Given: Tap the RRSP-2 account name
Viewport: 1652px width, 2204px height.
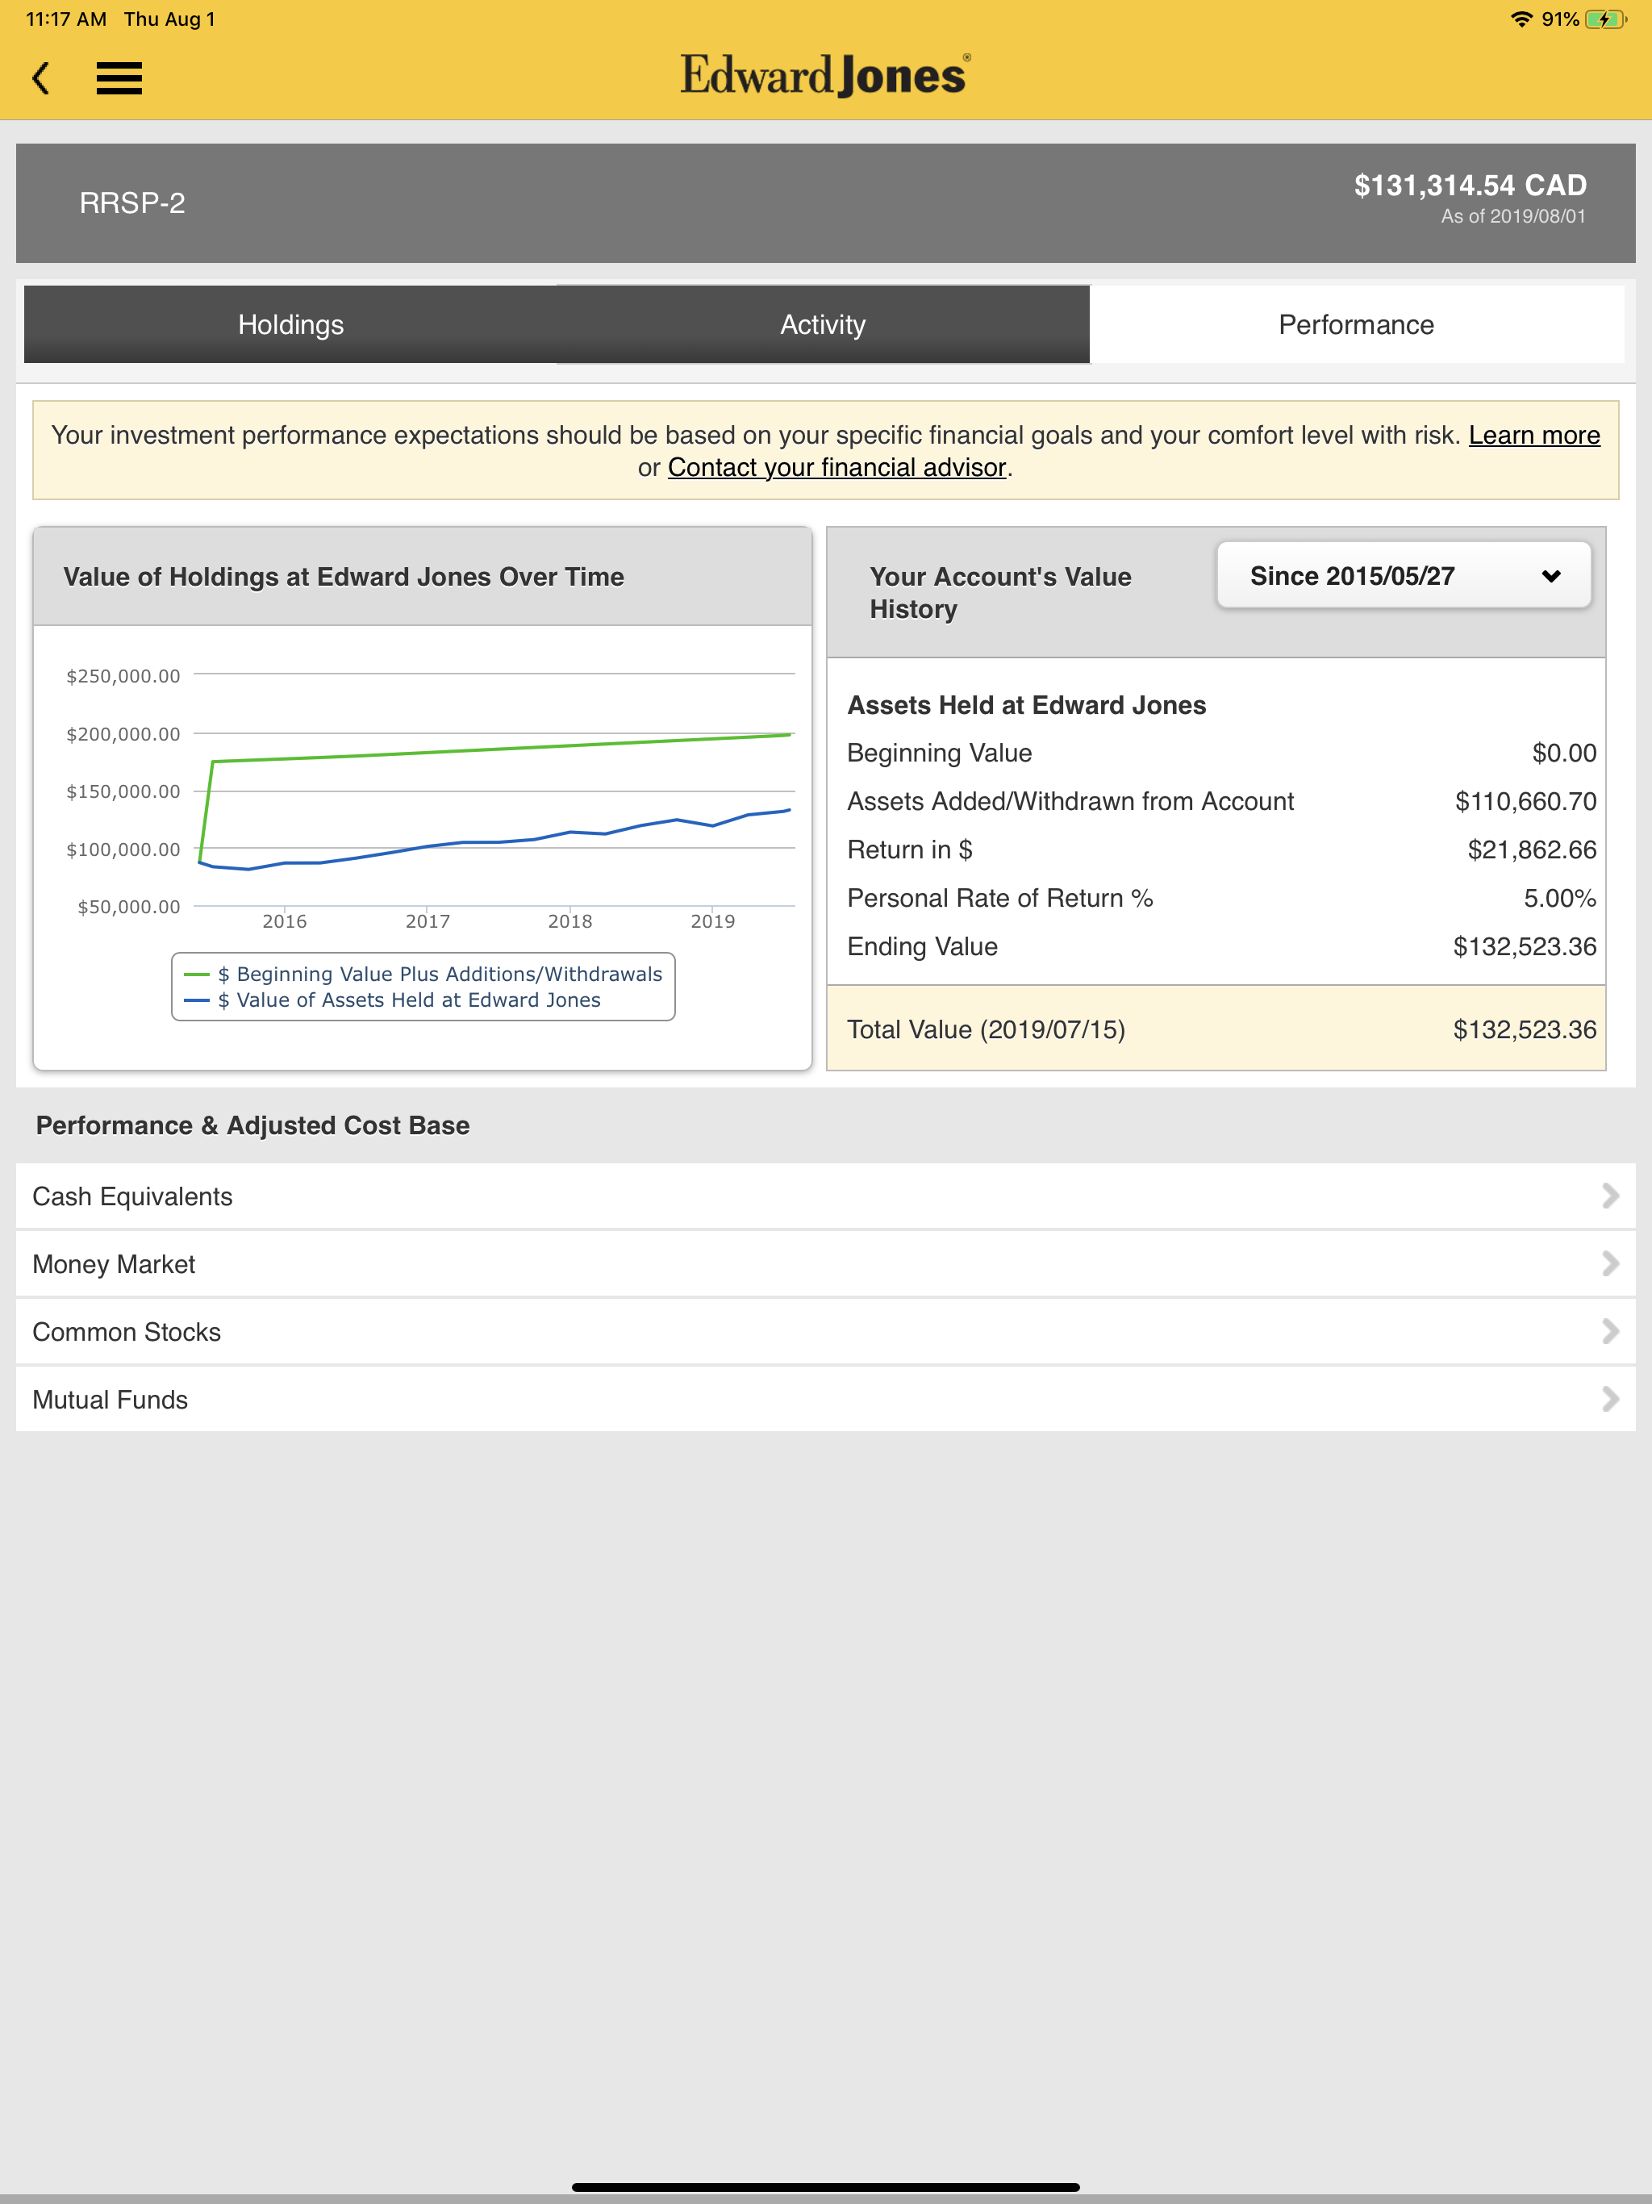Looking at the screenshot, I should [x=132, y=203].
